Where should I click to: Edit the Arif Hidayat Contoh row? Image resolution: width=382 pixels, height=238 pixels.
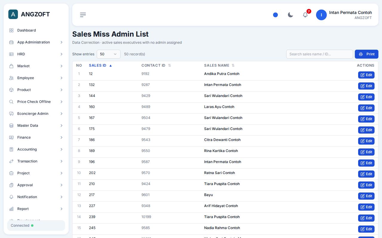366,207
